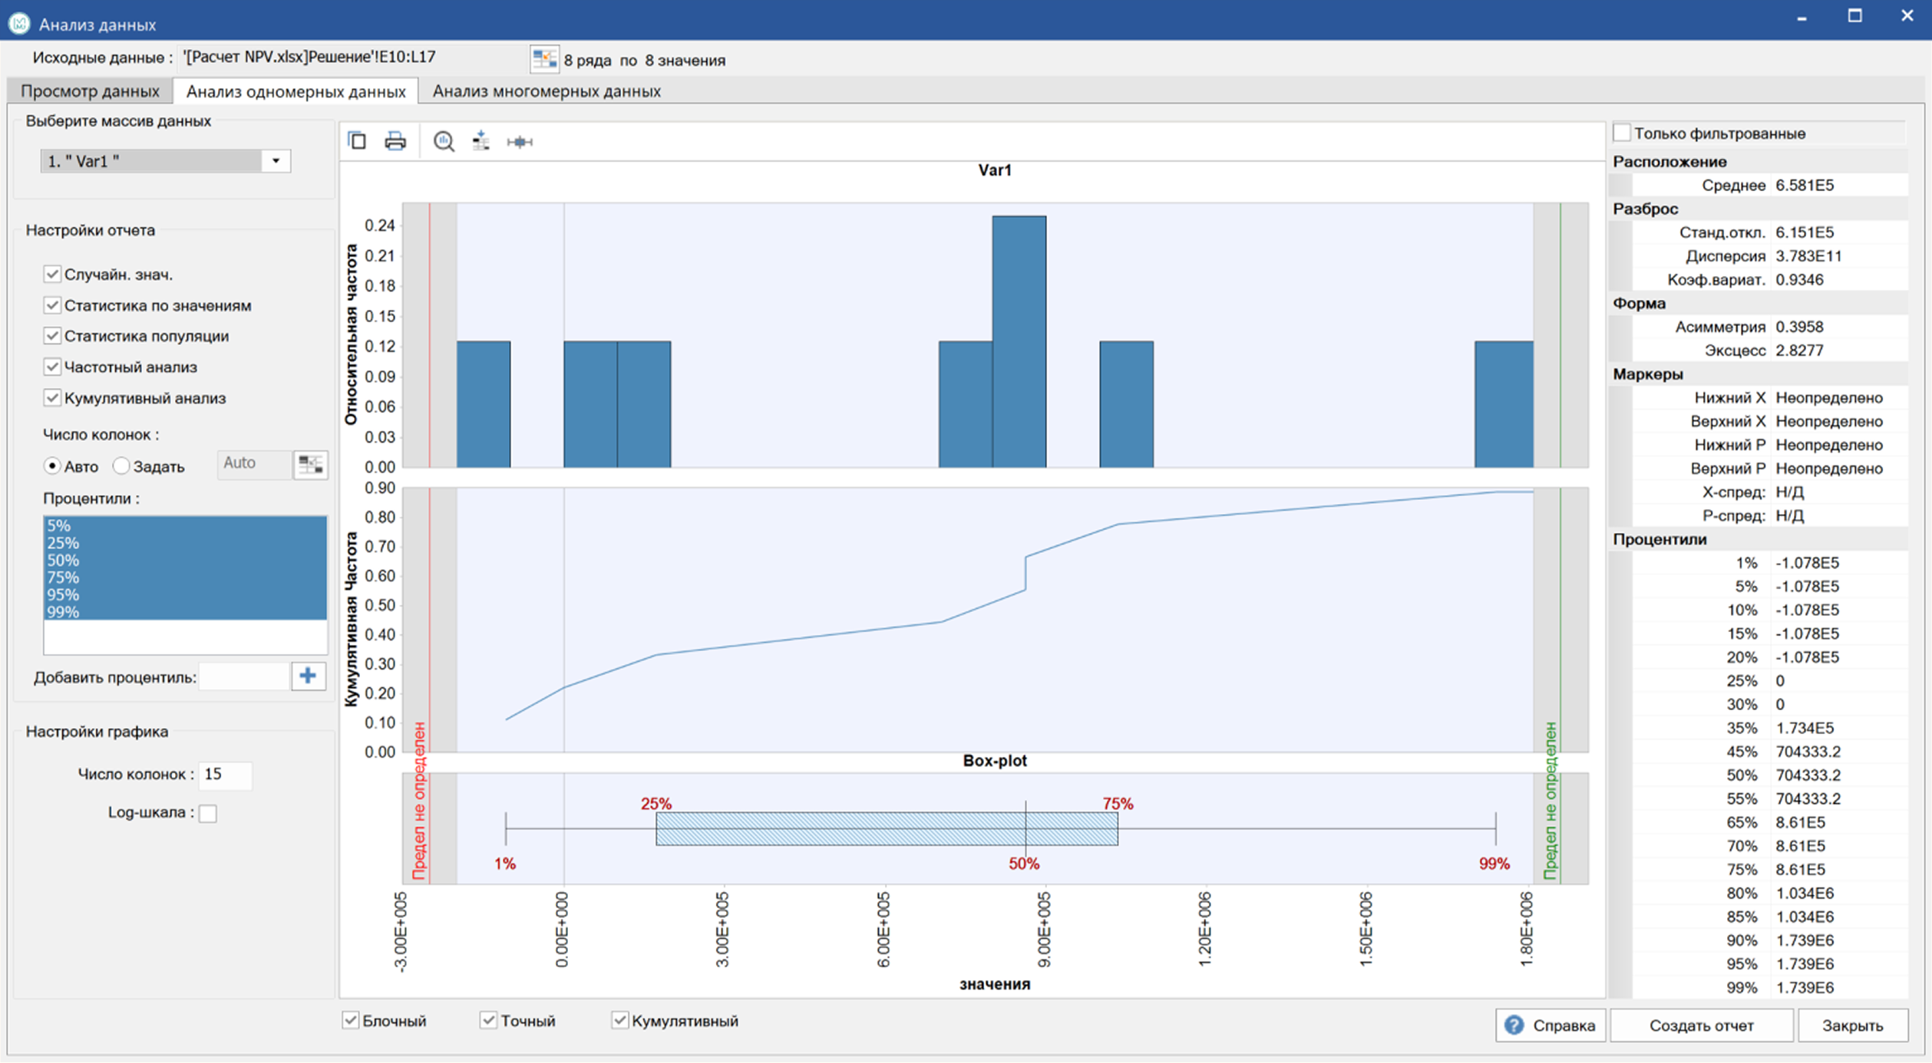Image resolution: width=1932 pixels, height=1063 pixels.
Task: Open the Var1 data array dropdown
Action: coord(276,161)
